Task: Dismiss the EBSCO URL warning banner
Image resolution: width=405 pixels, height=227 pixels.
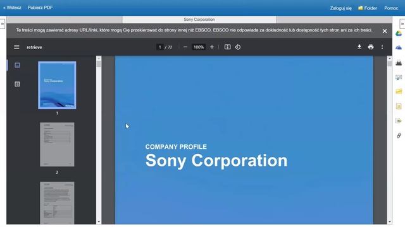Action: 385,31
